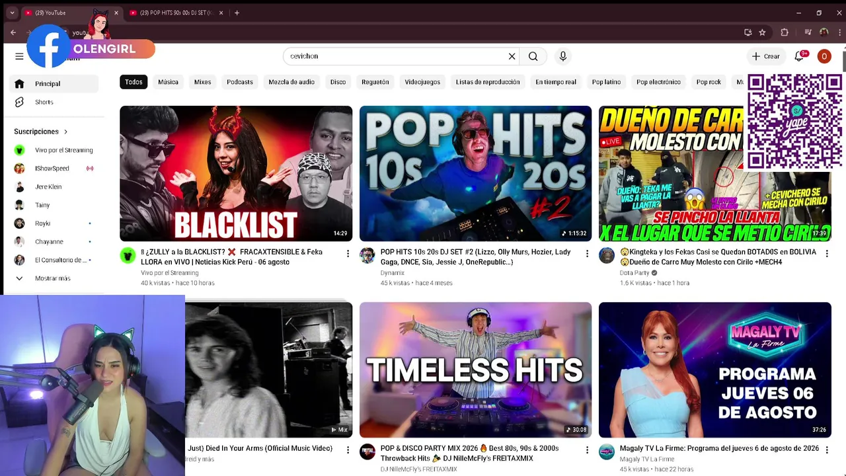Open options menu for Magaly TV La Firme video
The image size is (846, 476).
point(826,450)
